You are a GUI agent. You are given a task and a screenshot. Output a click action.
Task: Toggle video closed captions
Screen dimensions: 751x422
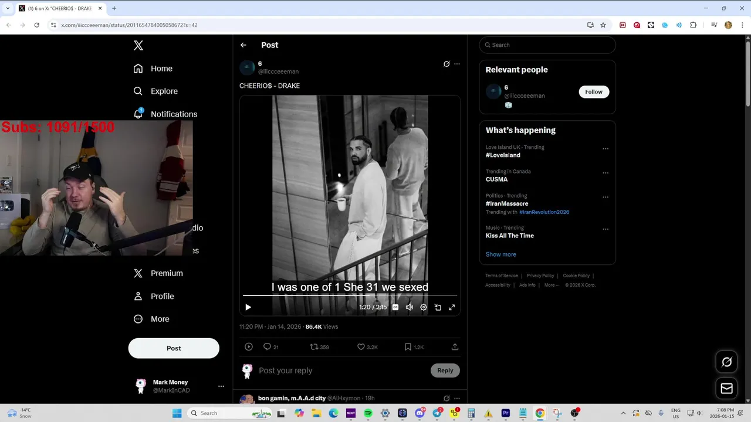tap(395, 307)
